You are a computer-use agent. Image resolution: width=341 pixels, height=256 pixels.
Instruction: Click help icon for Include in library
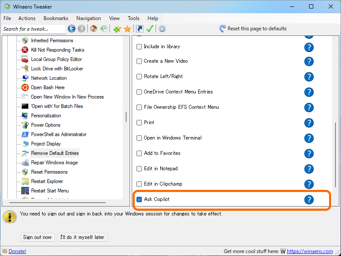point(309,47)
